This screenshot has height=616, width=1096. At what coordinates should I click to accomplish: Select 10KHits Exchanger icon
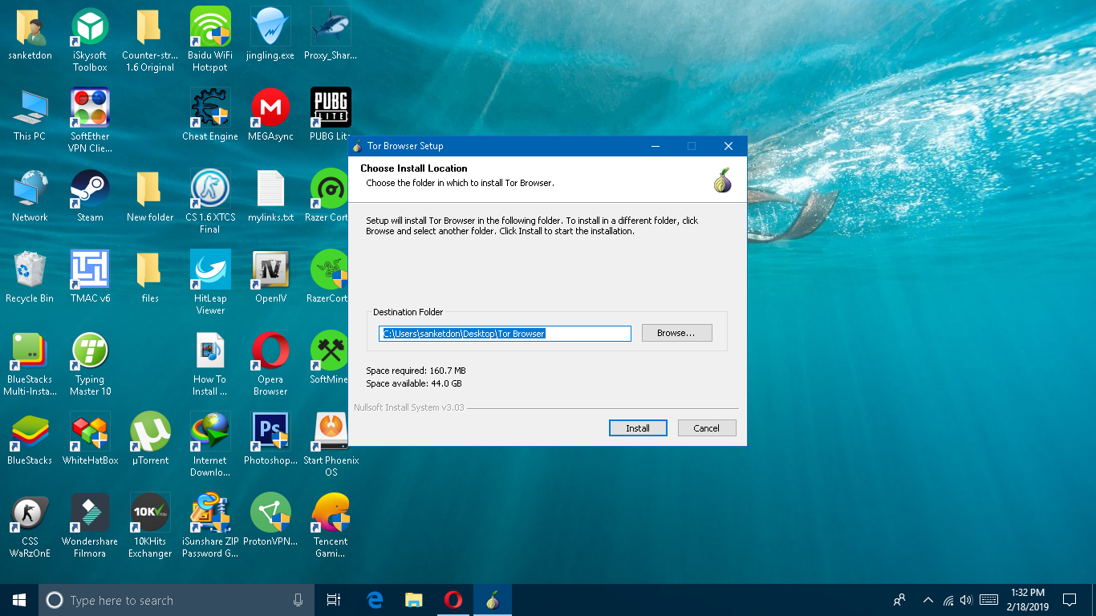(x=149, y=513)
